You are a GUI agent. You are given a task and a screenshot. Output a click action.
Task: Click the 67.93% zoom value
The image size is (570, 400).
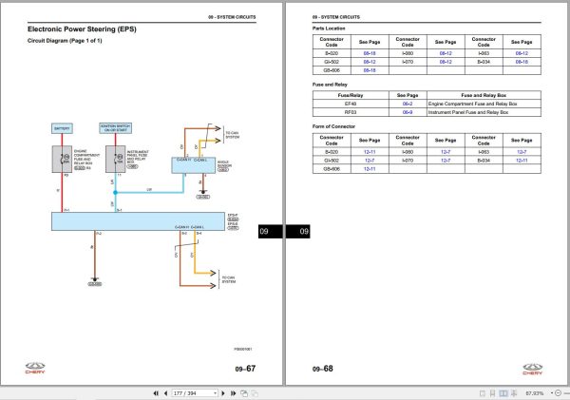point(534,393)
